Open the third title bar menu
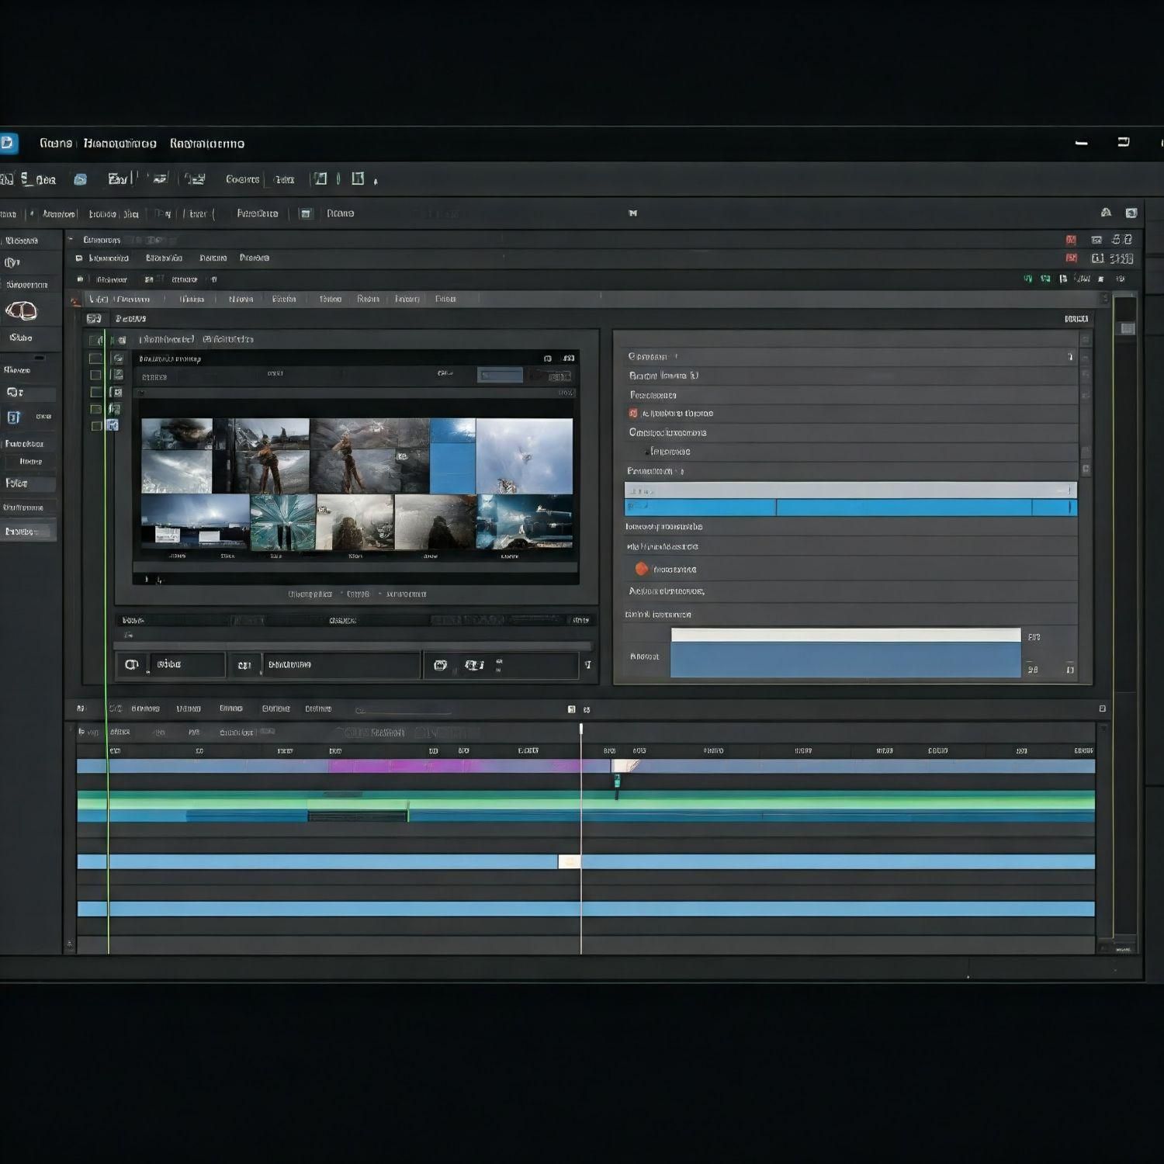 pyautogui.click(x=207, y=144)
